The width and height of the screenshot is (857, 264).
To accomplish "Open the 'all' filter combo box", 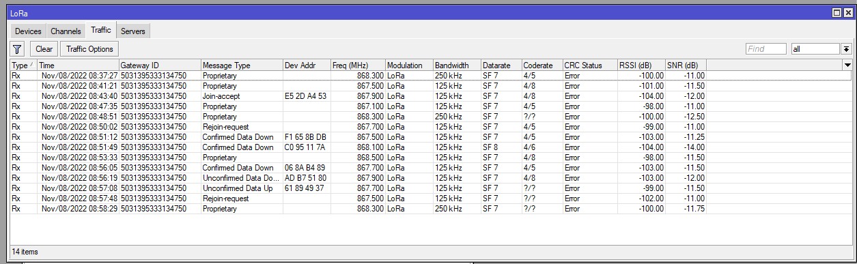I will click(816, 49).
